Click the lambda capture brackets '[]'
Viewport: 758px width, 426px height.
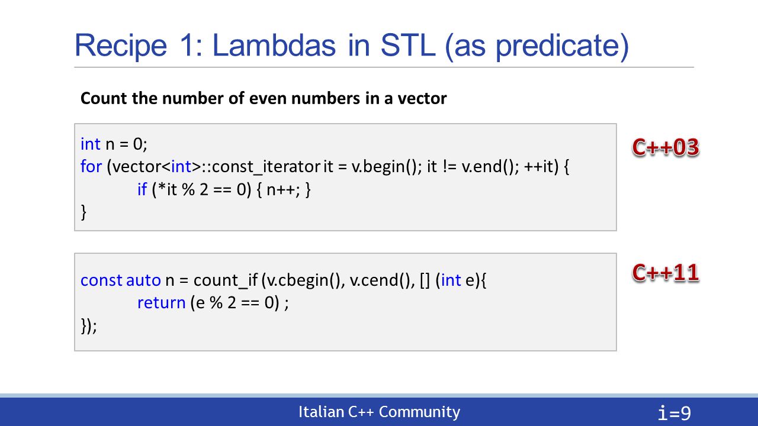(x=425, y=280)
